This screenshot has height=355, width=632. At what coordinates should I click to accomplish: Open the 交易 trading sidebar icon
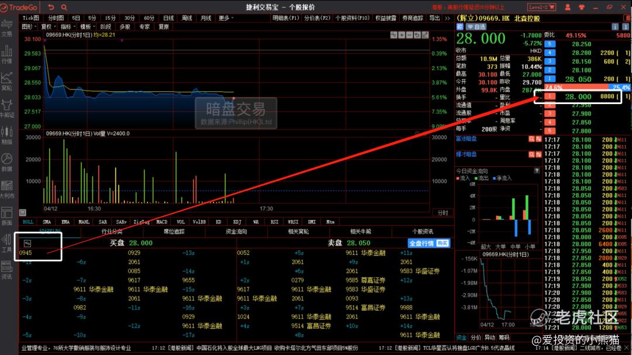coord(7,27)
